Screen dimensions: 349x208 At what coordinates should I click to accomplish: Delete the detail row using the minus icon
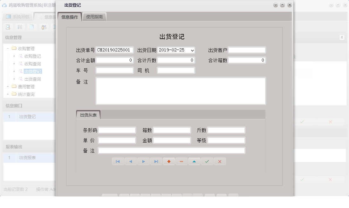181,161
